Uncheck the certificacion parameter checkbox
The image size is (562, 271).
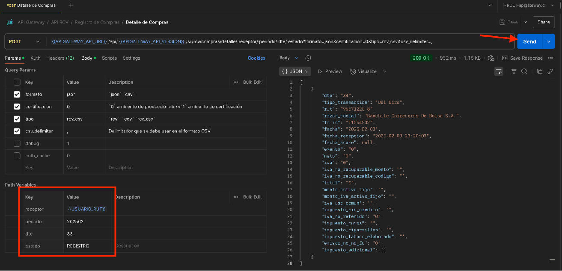(17, 107)
